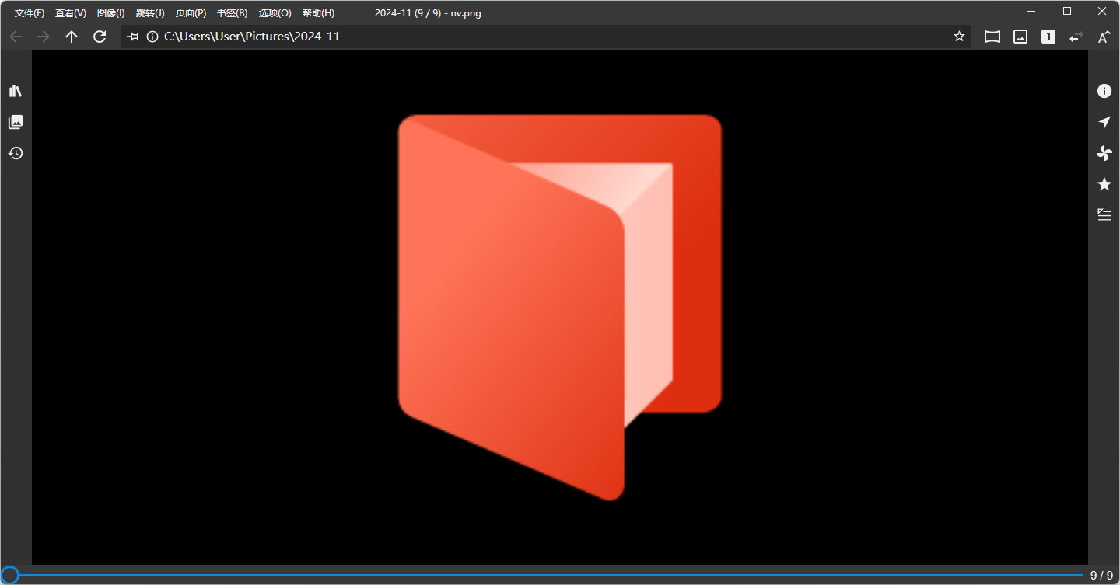This screenshot has width=1120, height=585.
Task: Maximize the viewer window
Action: pos(1067,12)
